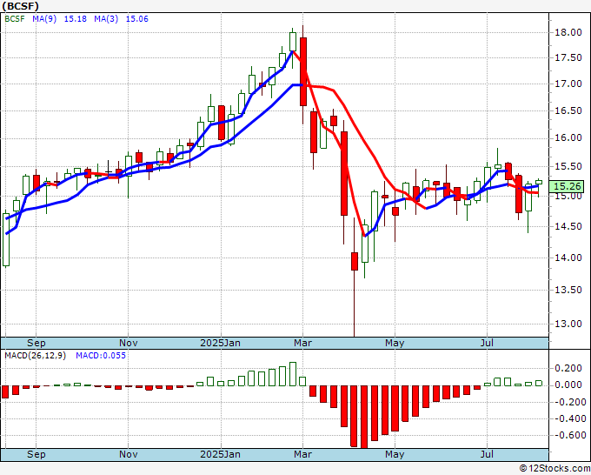Image resolution: width=591 pixels, height=475 pixels.
Task: Click the 0.200 MACD axis label
Action: coord(568,368)
